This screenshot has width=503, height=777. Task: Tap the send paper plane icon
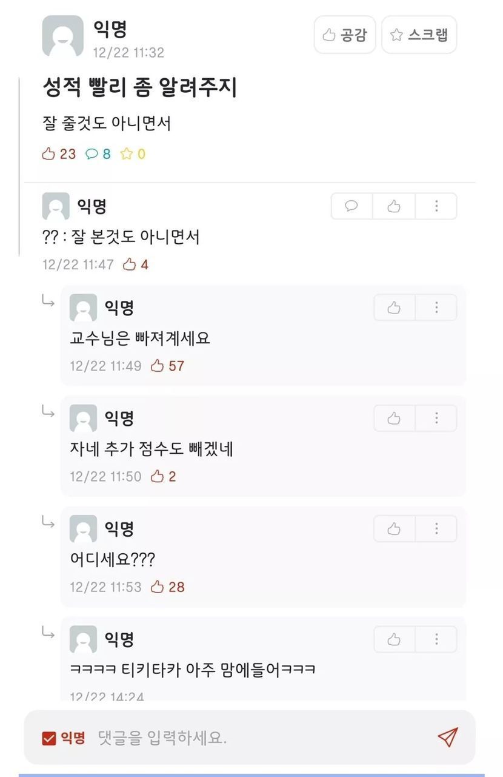pyautogui.click(x=447, y=737)
